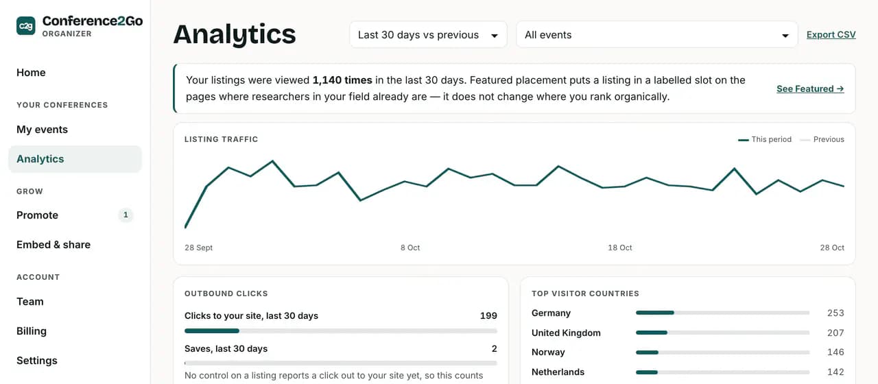
Task: Click the 'Norway' country label
Action: click(x=548, y=352)
